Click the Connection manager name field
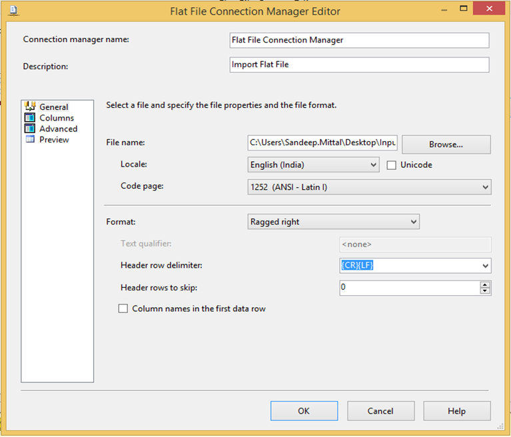 click(x=359, y=40)
